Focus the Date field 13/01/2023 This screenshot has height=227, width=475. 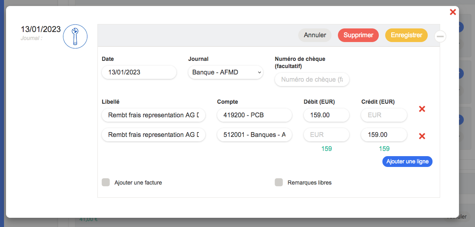point(139,72)
